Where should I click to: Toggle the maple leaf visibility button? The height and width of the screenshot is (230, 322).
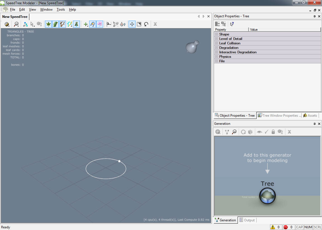[x=49, y=24]
